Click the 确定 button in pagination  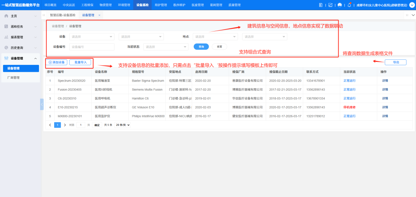[x=97, y=125]
